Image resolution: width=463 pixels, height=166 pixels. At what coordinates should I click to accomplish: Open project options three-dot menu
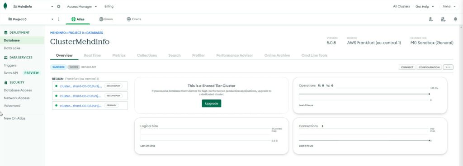(58, 19)
